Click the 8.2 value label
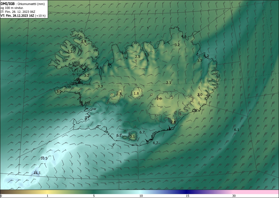 click(x=119, y=135)
